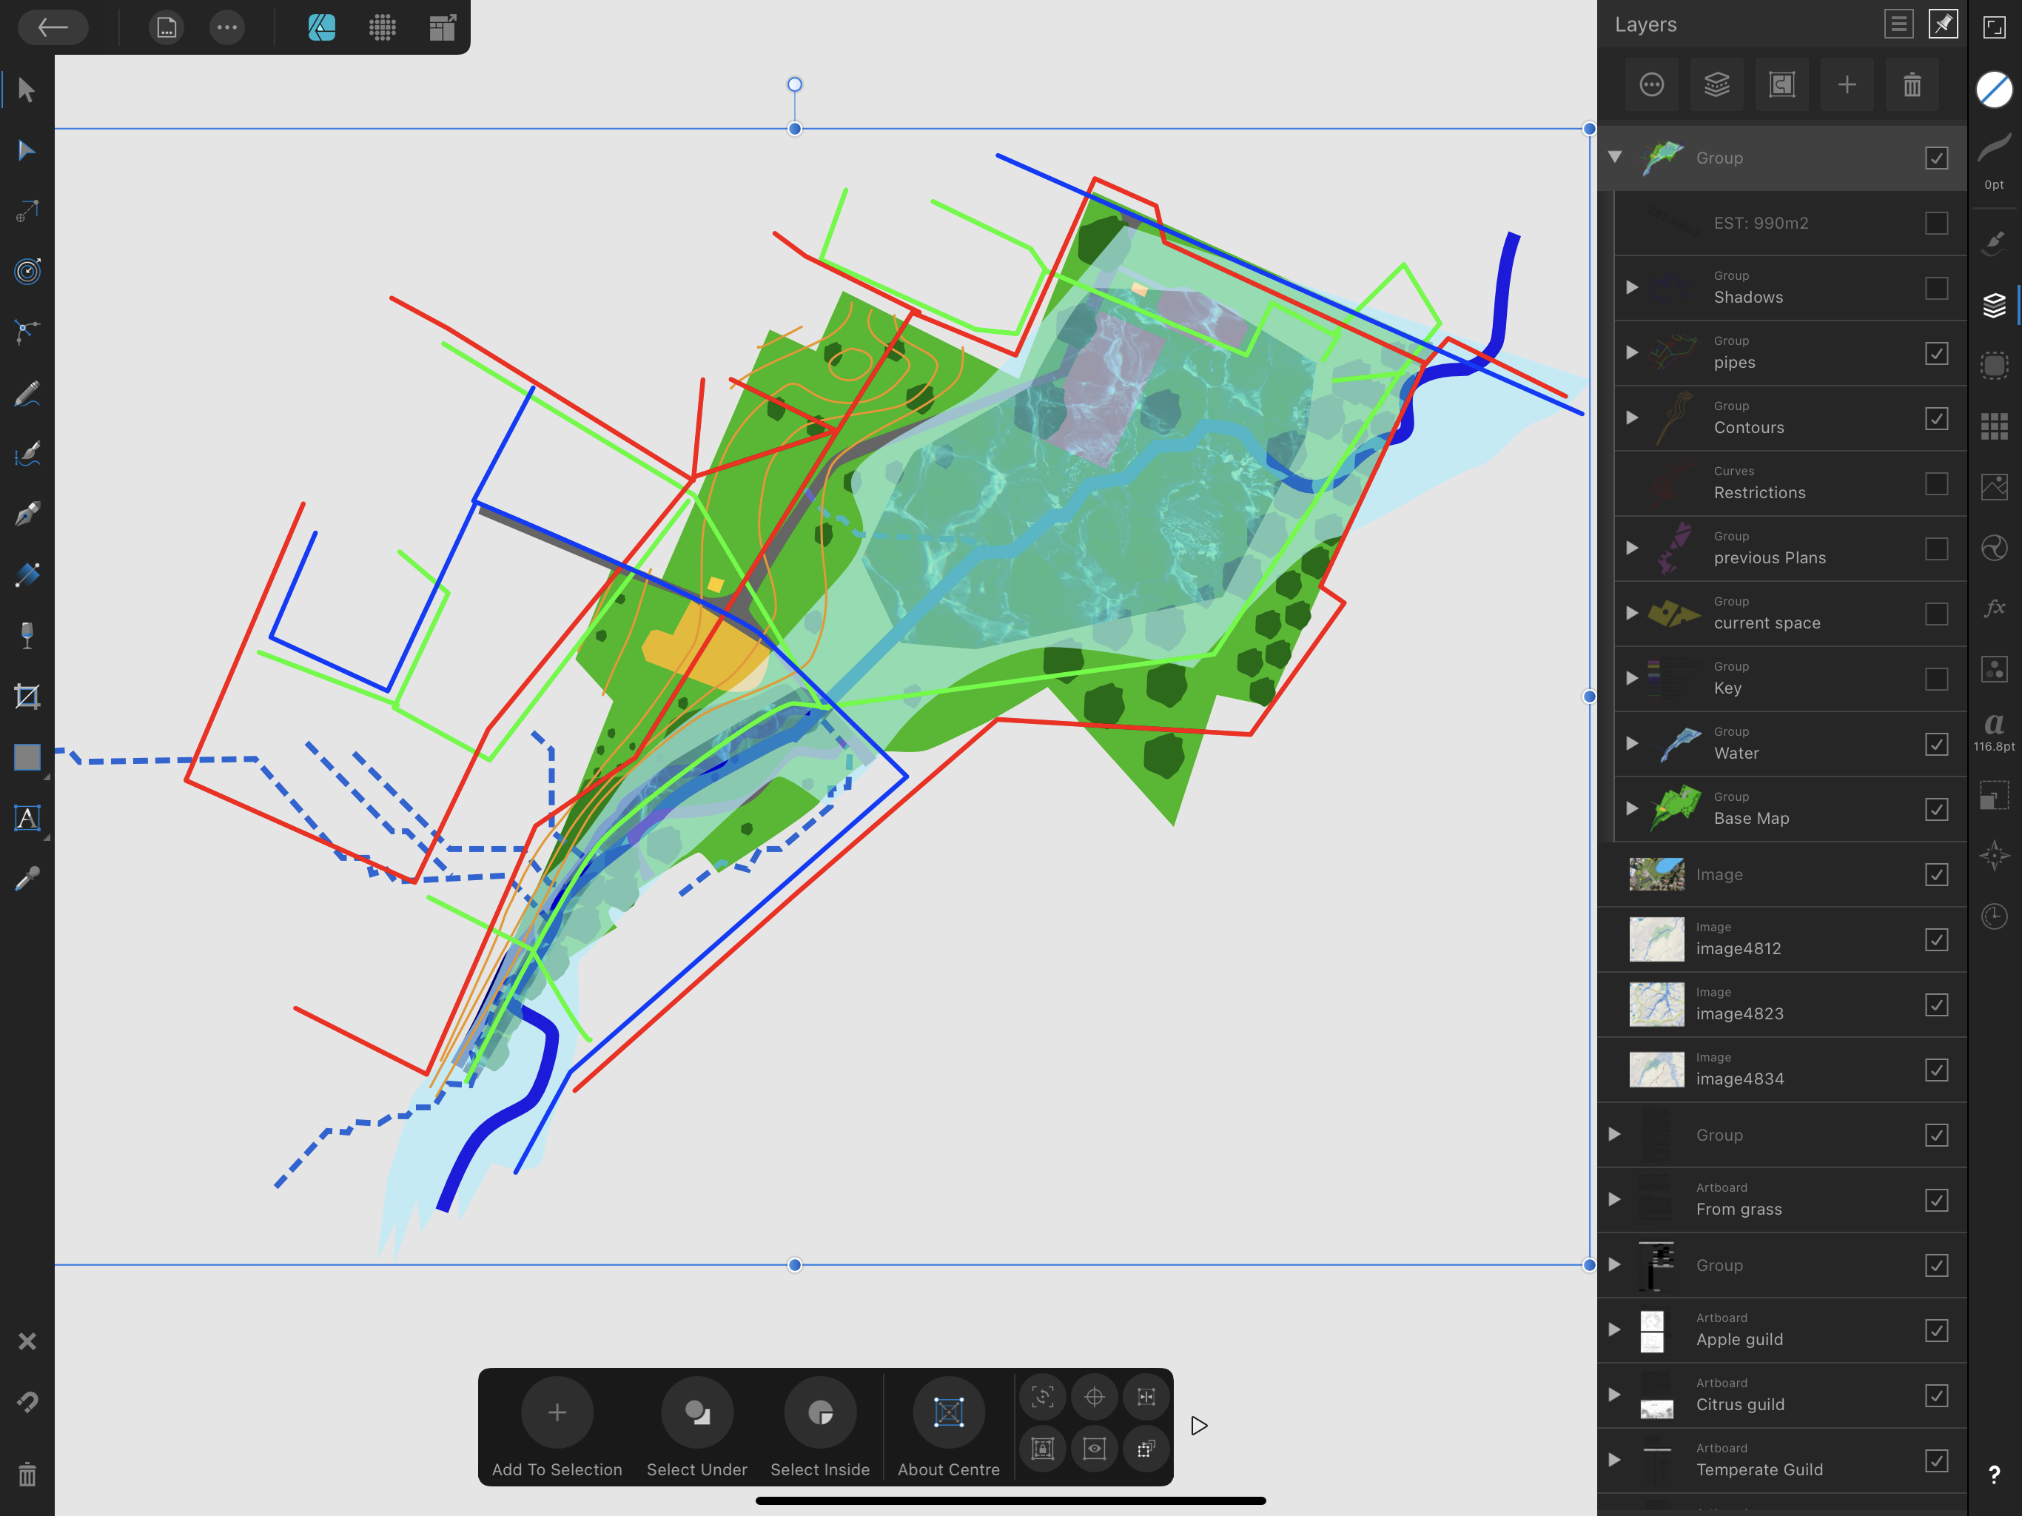Select the Node tool
2022x1516 pixels.
pyautogui.click(x=27, y=150)
